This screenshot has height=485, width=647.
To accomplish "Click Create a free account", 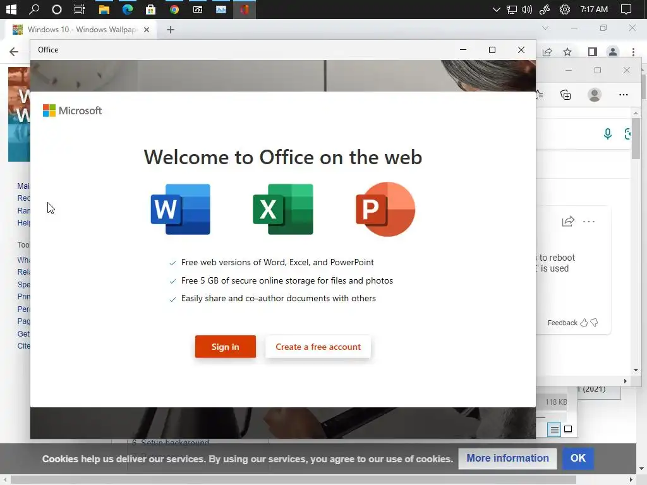I will point(318,347).
